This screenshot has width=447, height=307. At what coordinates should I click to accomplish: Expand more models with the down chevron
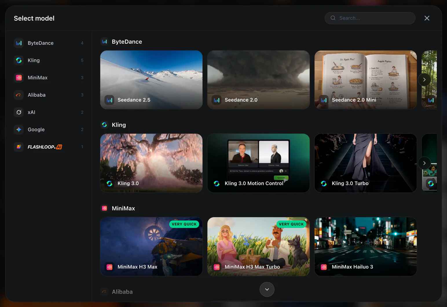(267, 289)
